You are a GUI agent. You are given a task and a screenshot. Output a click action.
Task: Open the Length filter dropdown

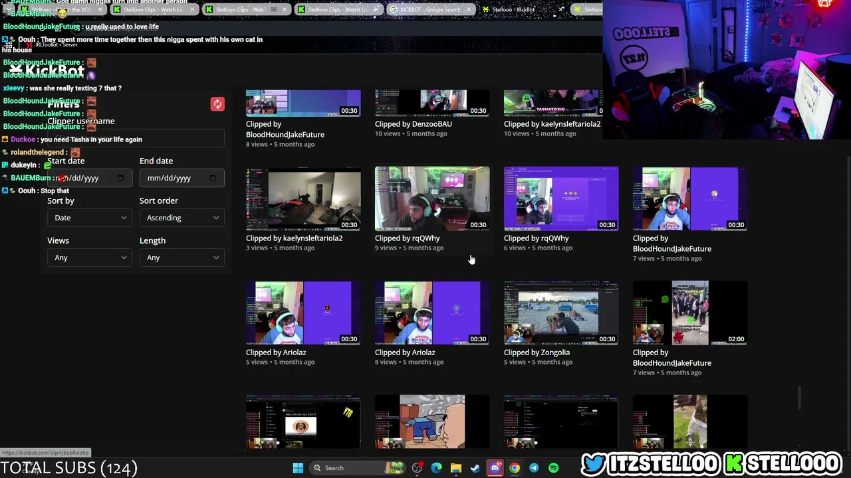point(182,258)
